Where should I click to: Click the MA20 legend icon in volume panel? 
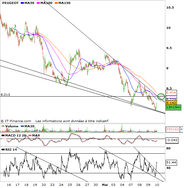point(22,126)
